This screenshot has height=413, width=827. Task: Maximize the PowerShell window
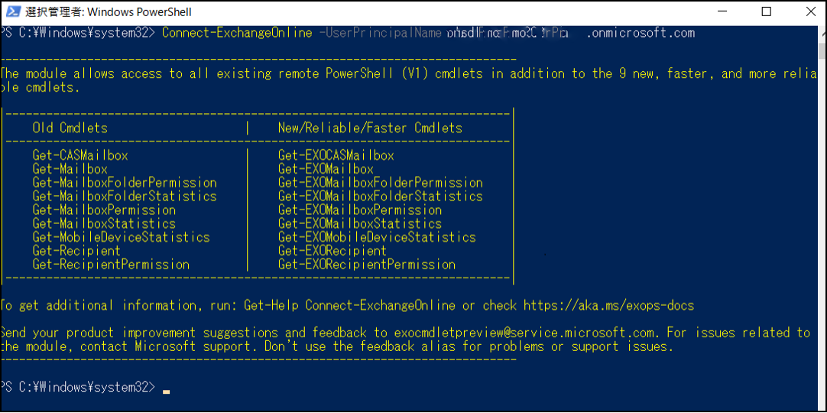pos(767,11)
